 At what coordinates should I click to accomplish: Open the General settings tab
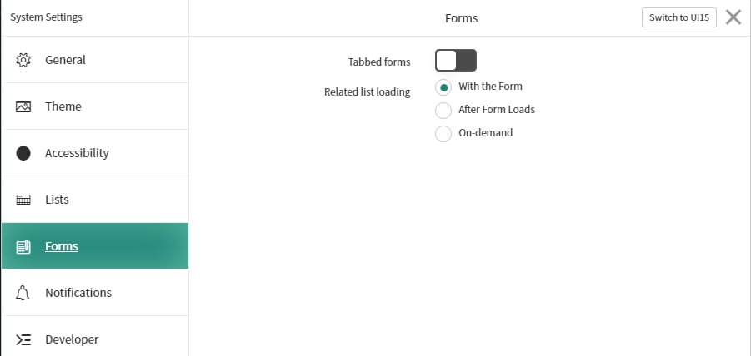tap(95, 60)
